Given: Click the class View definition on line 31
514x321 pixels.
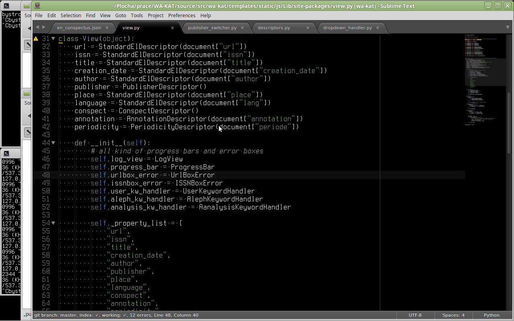Looking at the screenshot, I should click(x=96, y=39).
